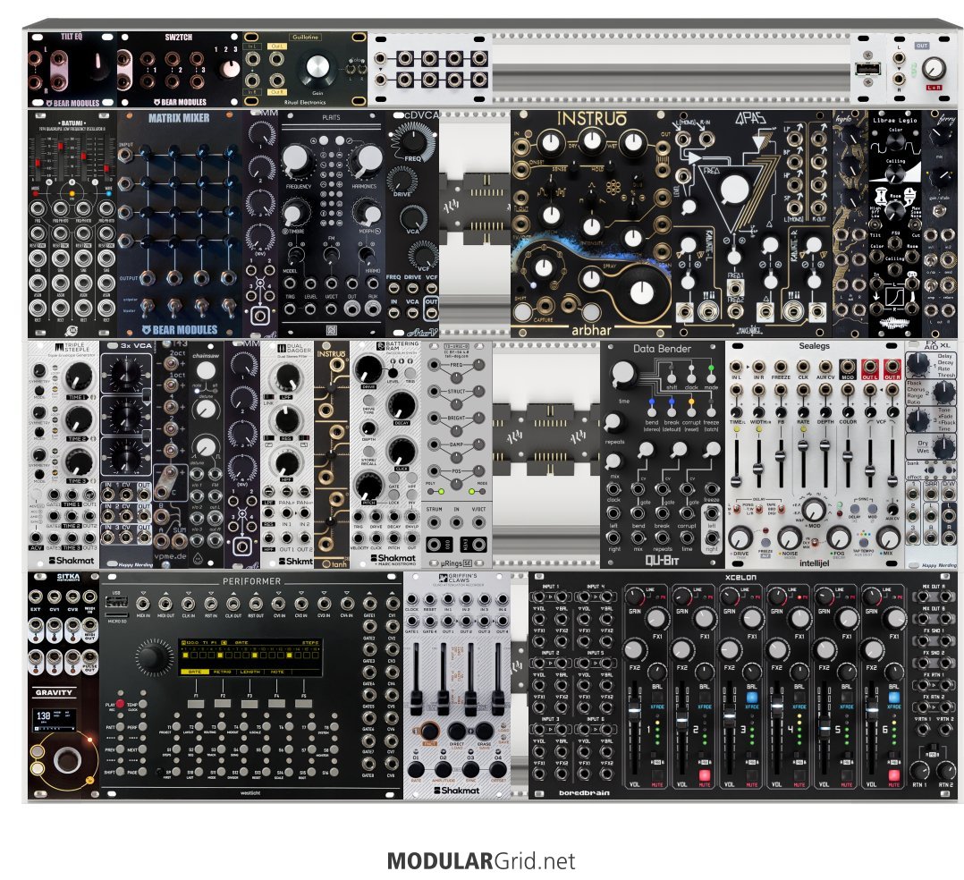Click the red OUT L jack on Sealegs

pyautogui.click(x=869, y=368)
